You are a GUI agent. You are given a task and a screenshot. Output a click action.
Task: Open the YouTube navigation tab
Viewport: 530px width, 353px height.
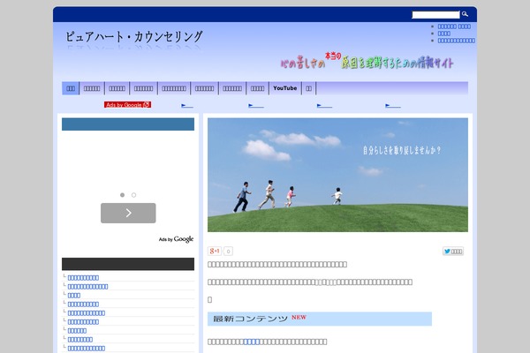click(x=284, y=88)
